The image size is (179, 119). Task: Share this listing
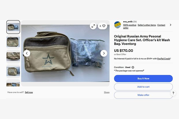coord(107,92)
